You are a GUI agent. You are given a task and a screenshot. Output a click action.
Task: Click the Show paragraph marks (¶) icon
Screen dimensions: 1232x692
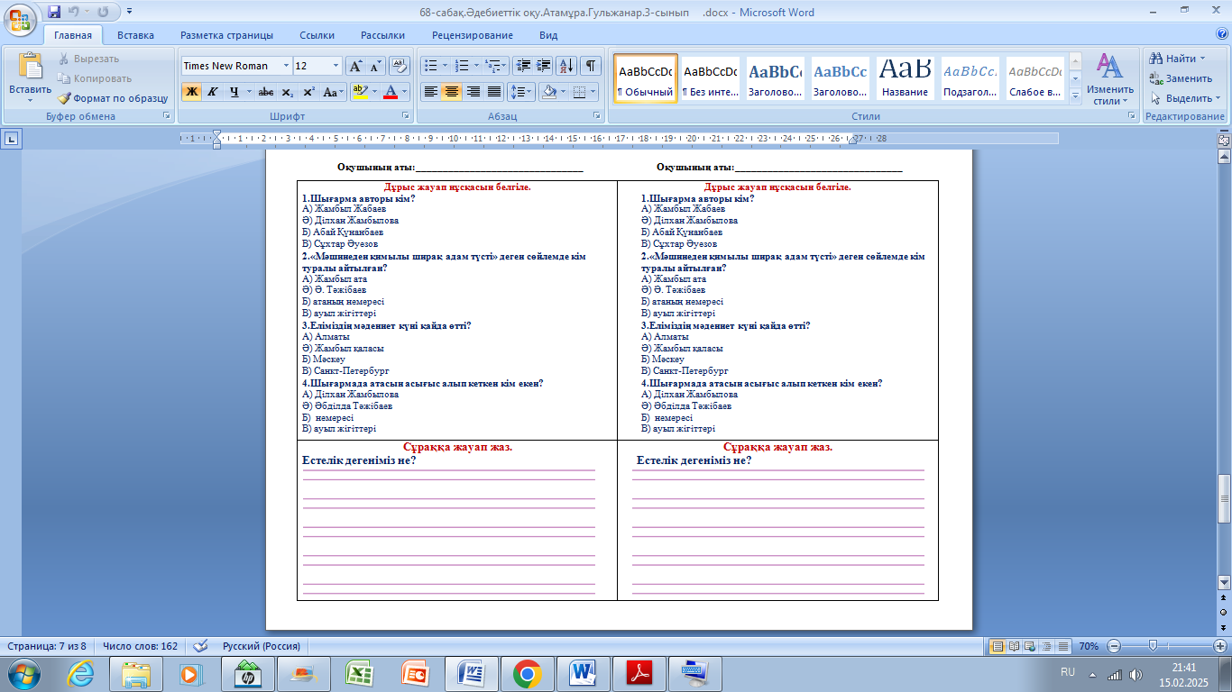pyautogui.click(x=591, y=66)
